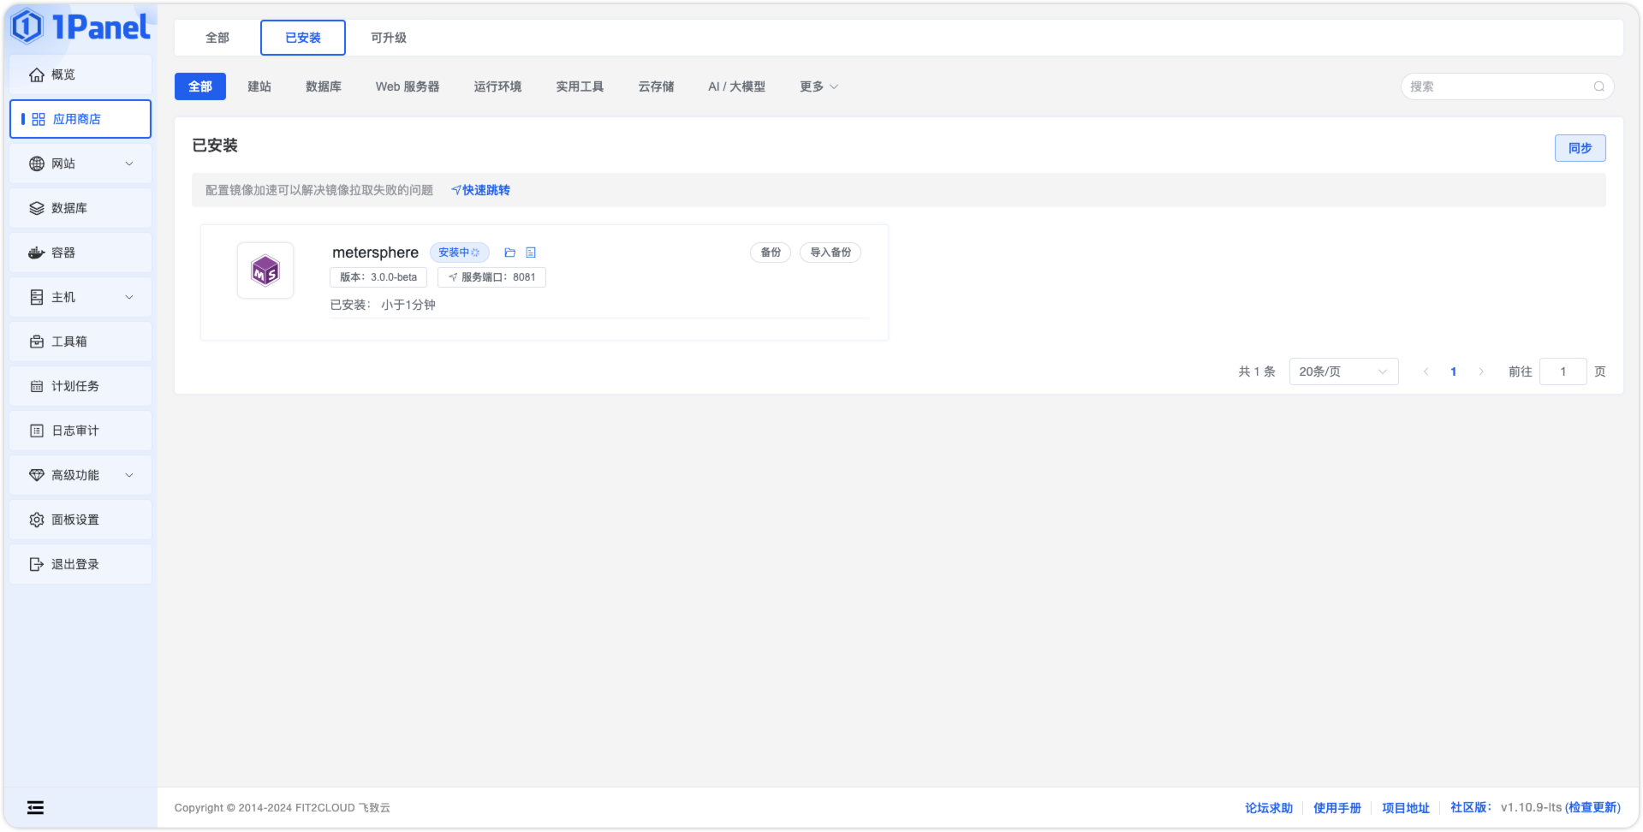Collapse the sidebar with the bottom menu icon

tap(35, 807)
